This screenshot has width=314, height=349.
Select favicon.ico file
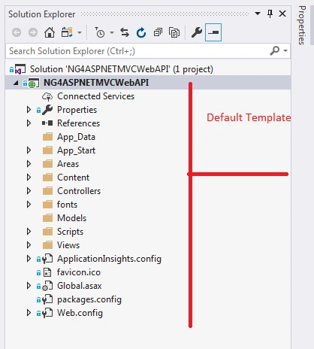click(79, 272)
